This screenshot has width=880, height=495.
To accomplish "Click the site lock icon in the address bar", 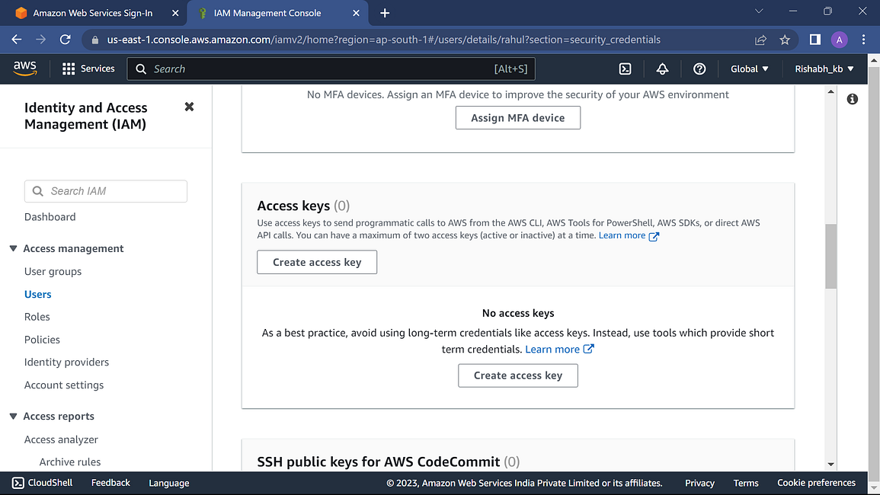I will pos(94,40).
